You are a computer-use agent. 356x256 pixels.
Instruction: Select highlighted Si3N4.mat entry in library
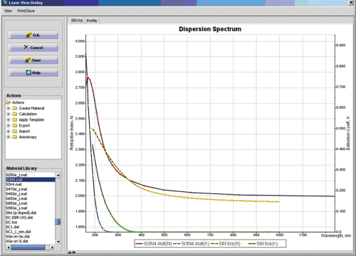31,180
